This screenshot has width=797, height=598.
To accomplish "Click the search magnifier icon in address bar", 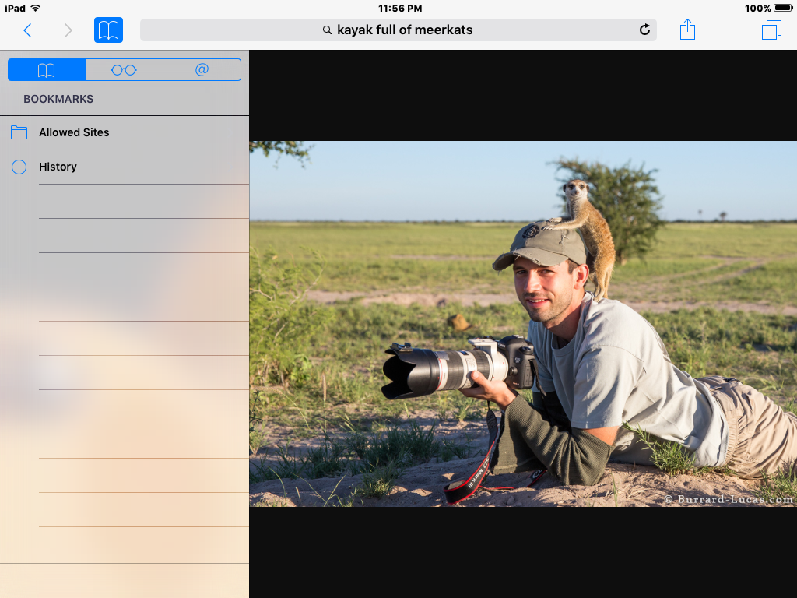I will pos(328,30).
